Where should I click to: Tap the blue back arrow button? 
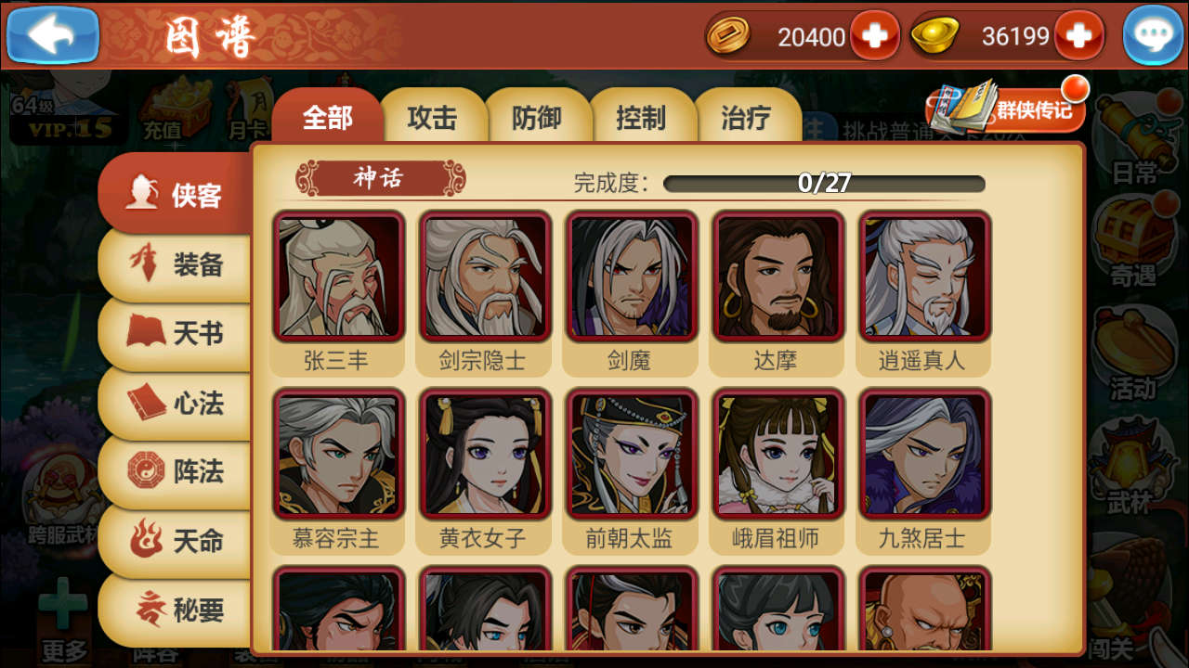coord(53,34)
